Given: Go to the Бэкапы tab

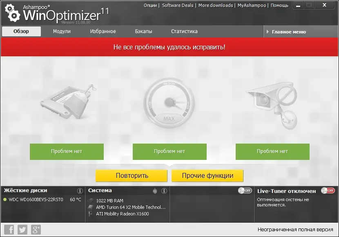Looking at the screenshot, I should coord(143,31).
